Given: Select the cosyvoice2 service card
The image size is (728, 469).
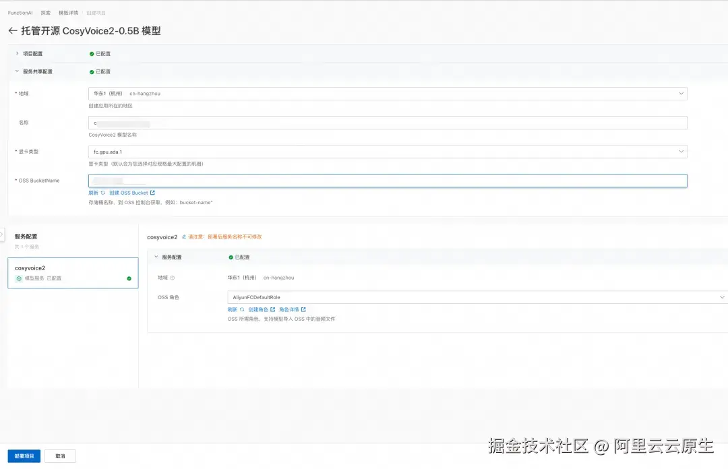Looking at the screenshot, I should click(73, 273).
